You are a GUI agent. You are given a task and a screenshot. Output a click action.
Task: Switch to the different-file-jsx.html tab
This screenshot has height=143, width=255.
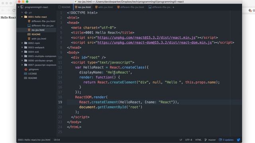pos(131,7)
